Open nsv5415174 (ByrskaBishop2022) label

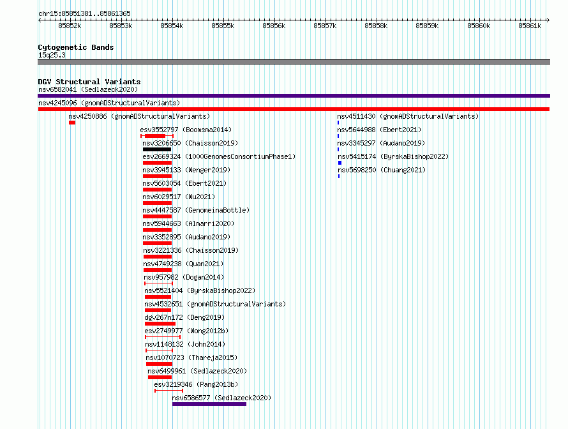tap(393, 156)
